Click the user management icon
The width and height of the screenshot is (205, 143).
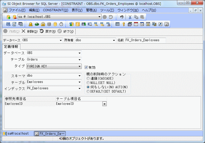[31, 24]
